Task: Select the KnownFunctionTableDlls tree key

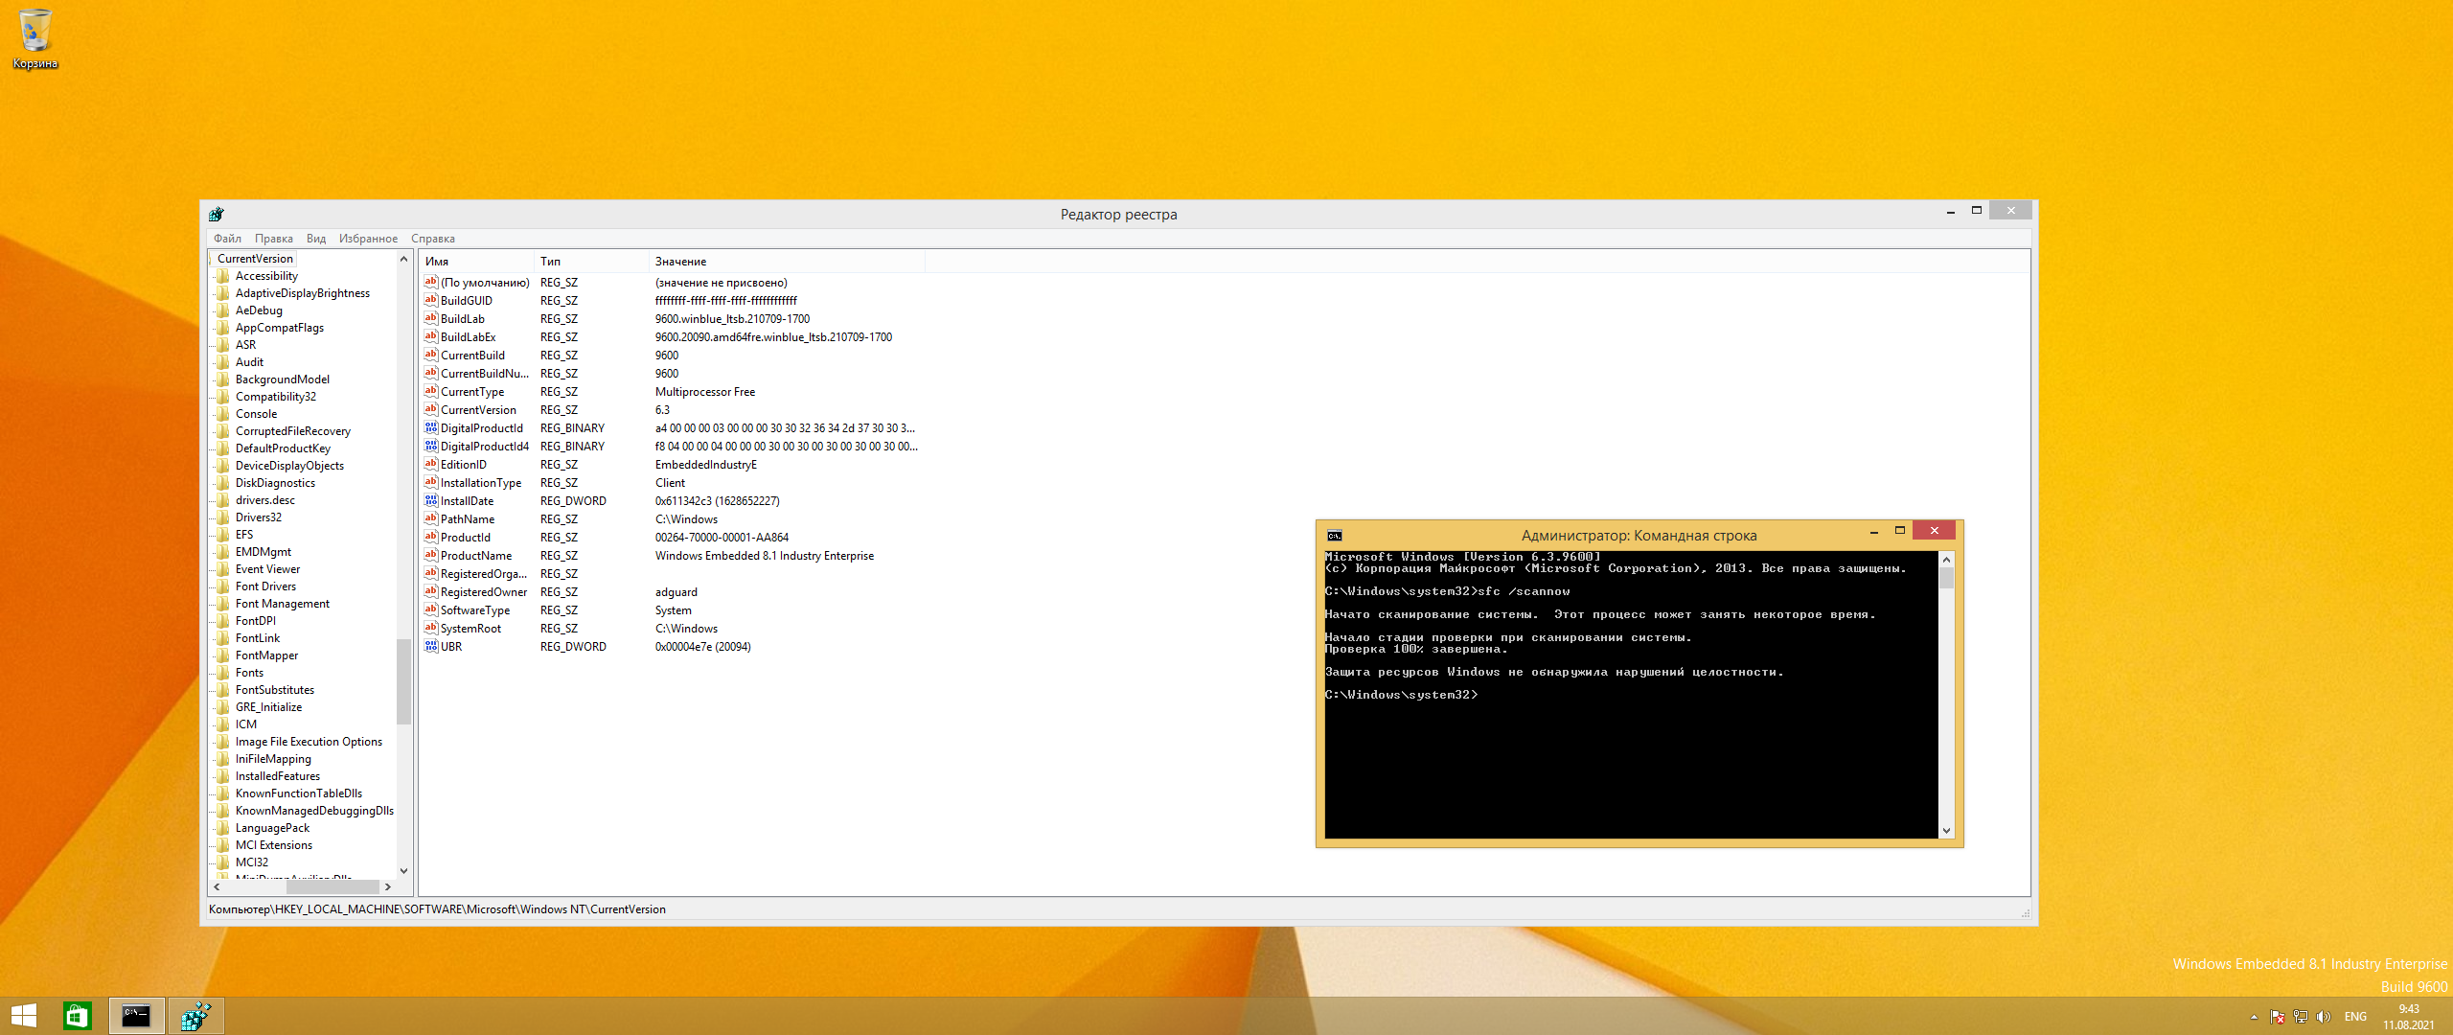Action: (299, 793)
